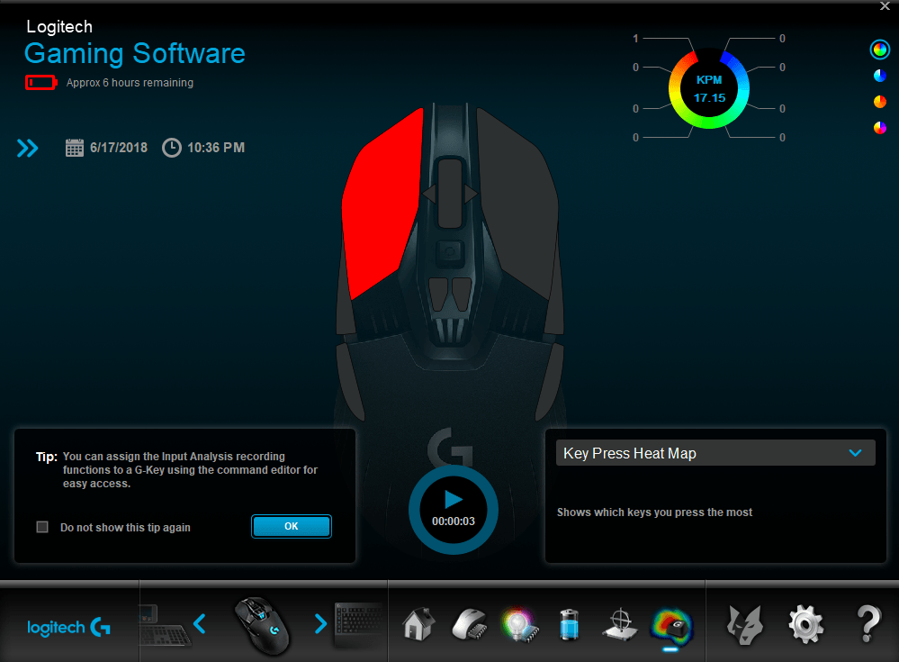Open the Key Press Heat Map dropdown
Screen dimensions: 899x662
point(715,453)
